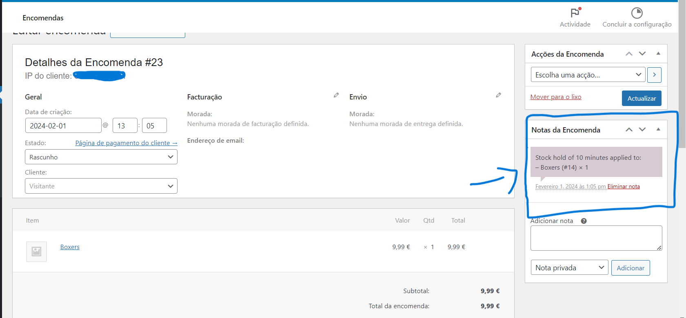Click the Stock hold note text
This screenshot has height=318, width=686.
[588, 162]
